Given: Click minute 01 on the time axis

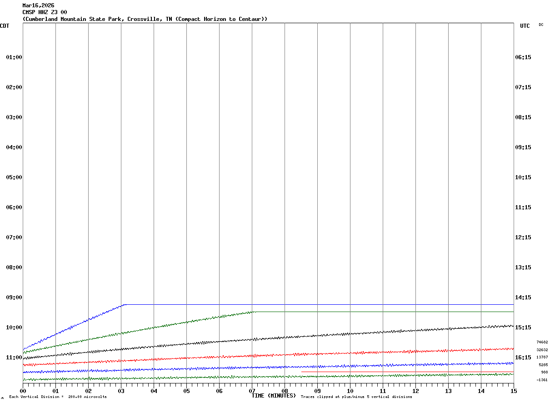Looking at the screenshot, I should 55,391.
